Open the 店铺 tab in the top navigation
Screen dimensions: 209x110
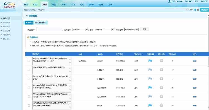[63, 4]
